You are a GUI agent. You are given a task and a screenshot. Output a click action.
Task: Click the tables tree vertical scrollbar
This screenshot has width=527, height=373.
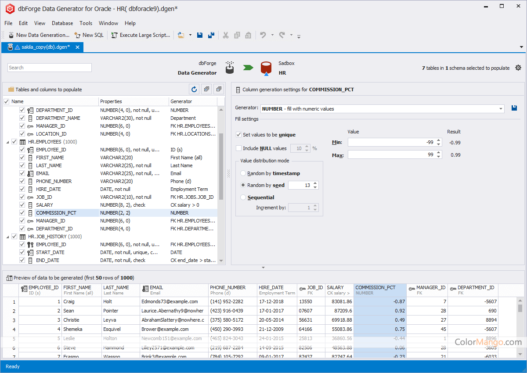221,167
